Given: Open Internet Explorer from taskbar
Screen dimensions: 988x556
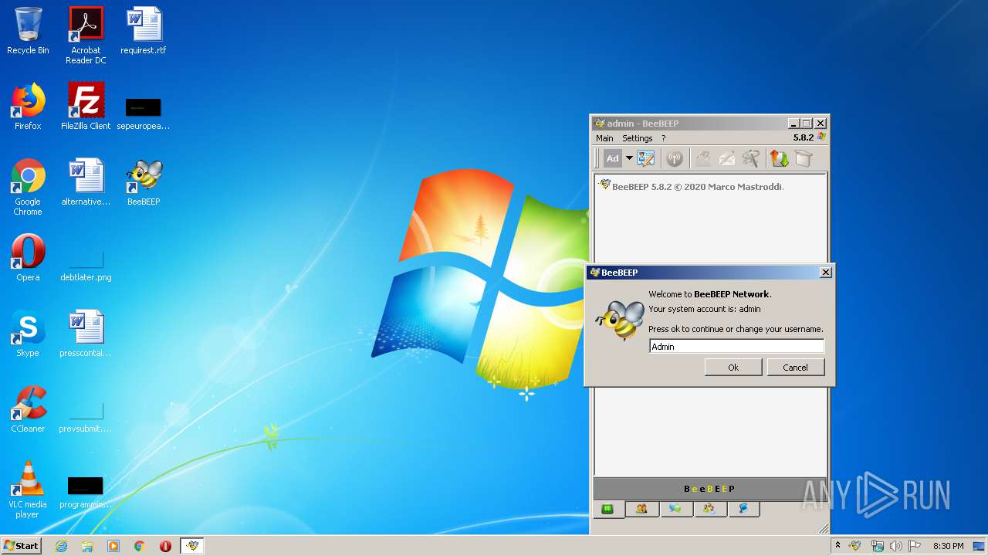Looking at the screenshot, I should tap(61, 546).
